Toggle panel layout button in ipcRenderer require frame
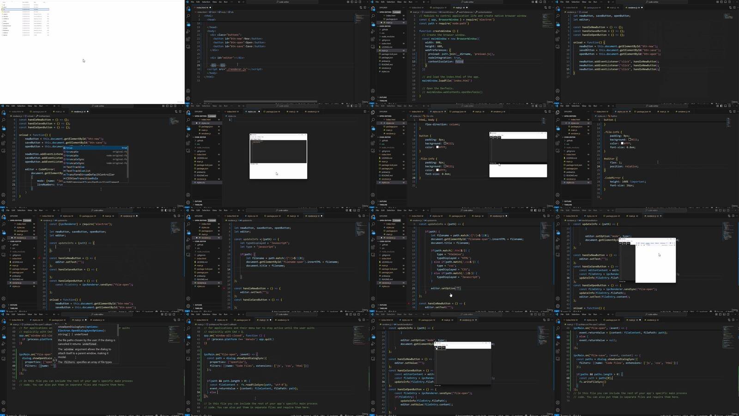The height and width of the screenshot is (416, 739). (171, 210)
